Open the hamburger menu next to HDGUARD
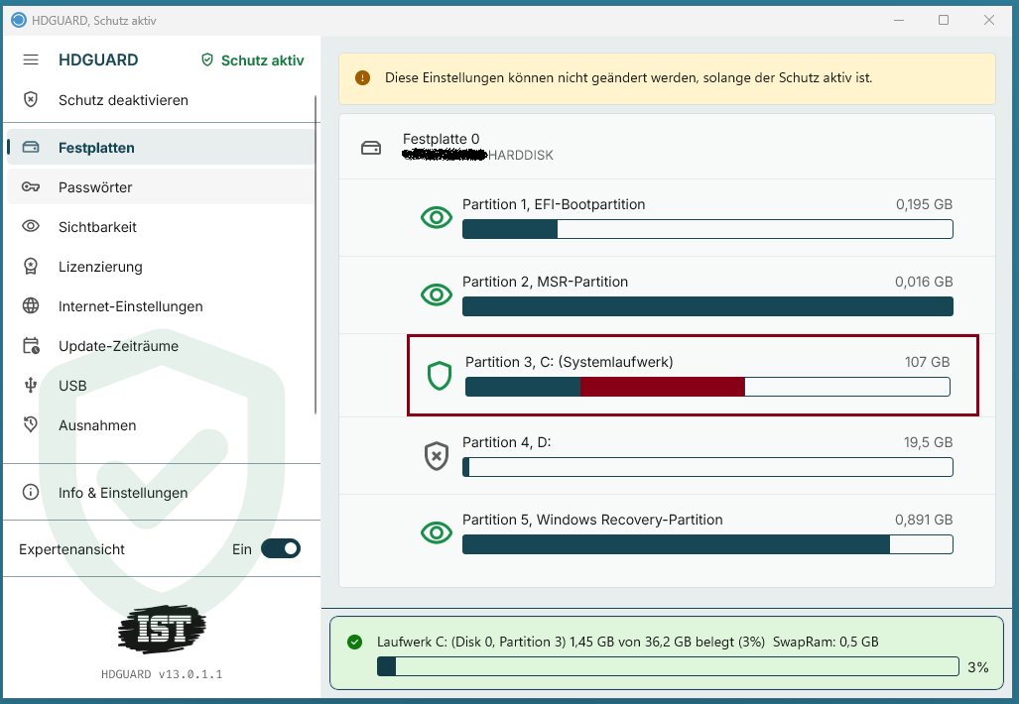Viewport: 1019px width, 704px height. tap(31, 59)
